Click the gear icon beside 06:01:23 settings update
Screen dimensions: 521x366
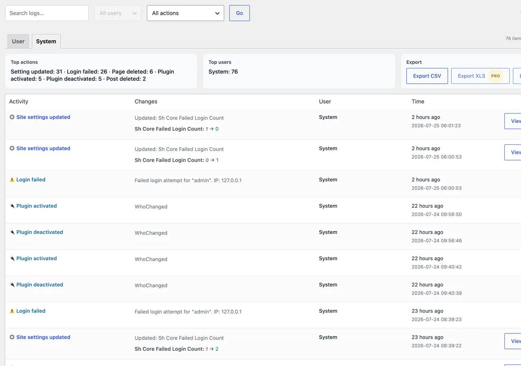pos(12,117)
